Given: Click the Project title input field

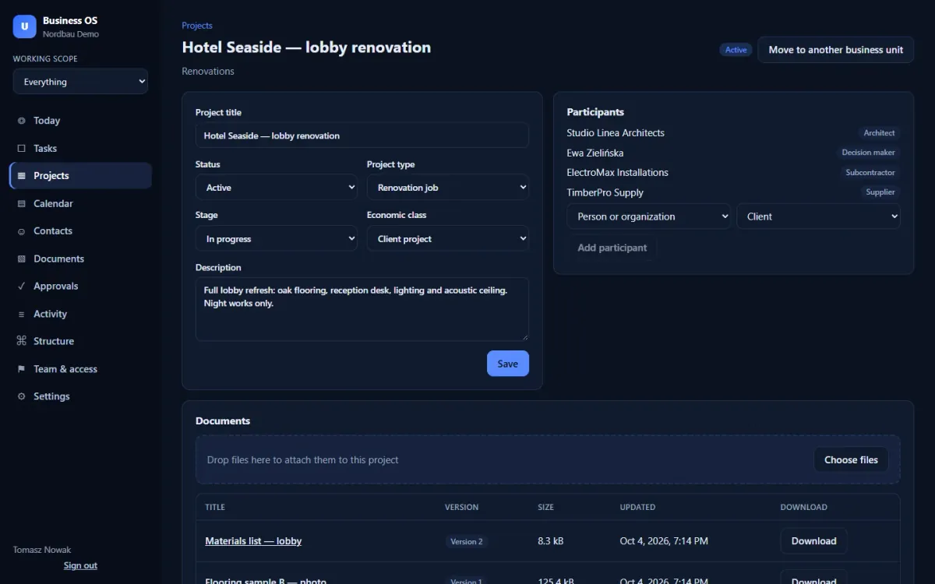Looking at the screenshot, I should click(x=362, y=135).
